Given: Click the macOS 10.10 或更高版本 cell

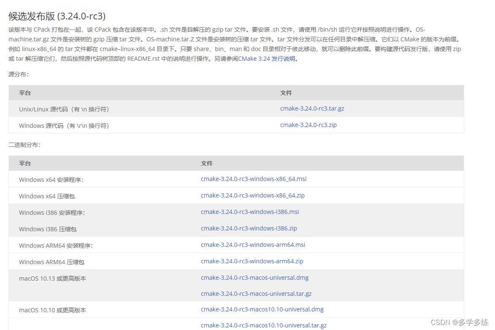Looking at the screenshot, I should [52, 310].
